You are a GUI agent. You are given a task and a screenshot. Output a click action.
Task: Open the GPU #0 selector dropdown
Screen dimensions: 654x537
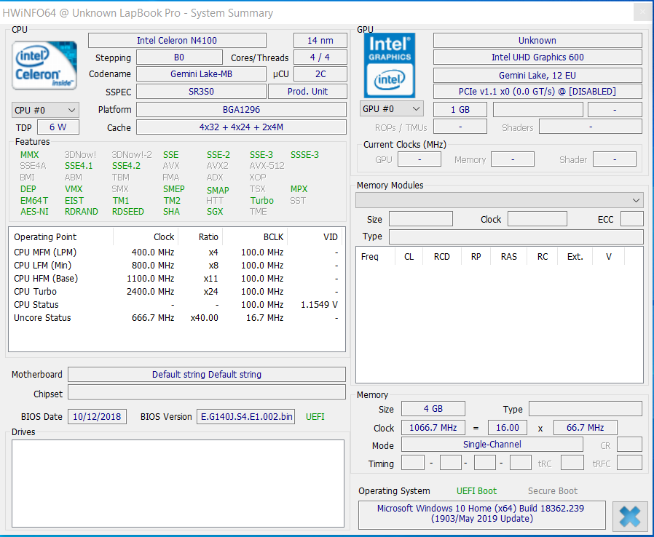(x=391, y=109)
